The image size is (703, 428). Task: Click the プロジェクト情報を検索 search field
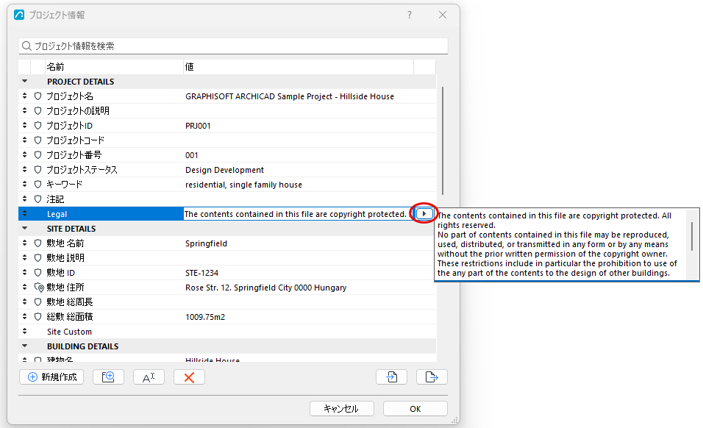coord(233,46)
